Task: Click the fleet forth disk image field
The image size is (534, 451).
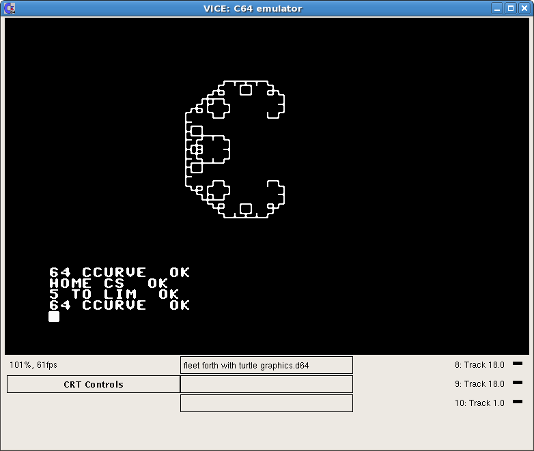Action: pyautogui.click(x=266, y=365)
